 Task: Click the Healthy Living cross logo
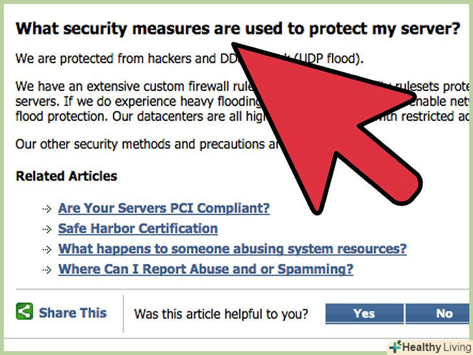click(x=394, y=346)
